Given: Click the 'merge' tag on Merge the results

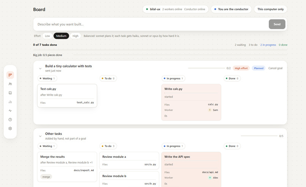Looking at the screenshot, I should coord(46,177).
